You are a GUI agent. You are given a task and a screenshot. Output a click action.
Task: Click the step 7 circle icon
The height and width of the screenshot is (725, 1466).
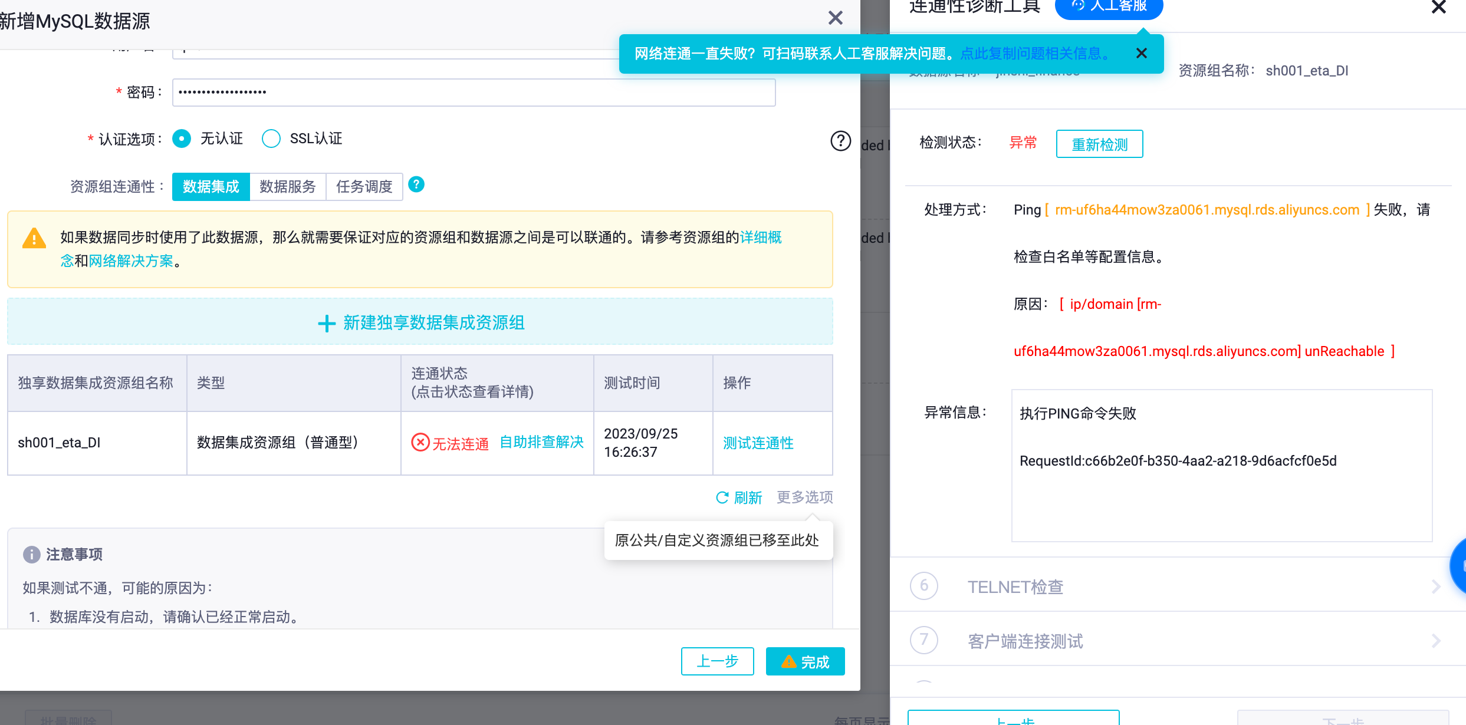click(x=924, y=640)
